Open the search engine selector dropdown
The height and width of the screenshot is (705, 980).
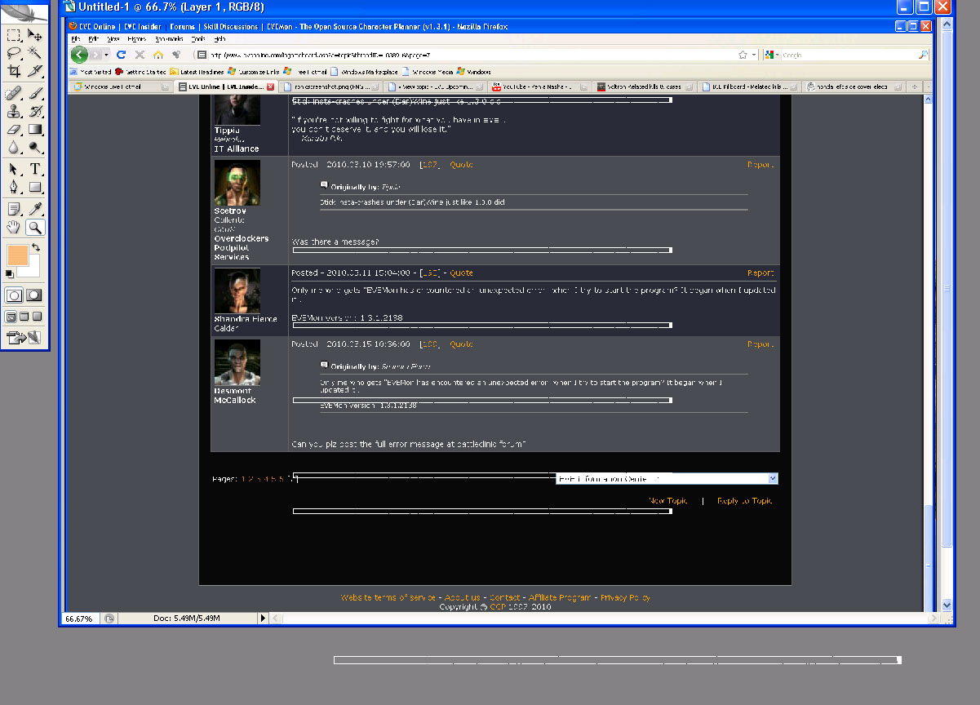point(772,55)
